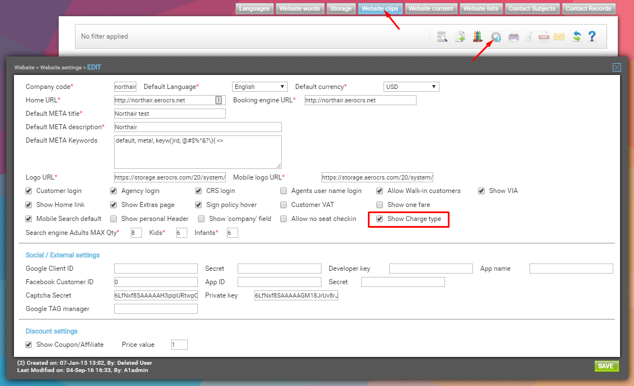
Task: Toggle Show VIA checkbox
Action: point(481,191)
